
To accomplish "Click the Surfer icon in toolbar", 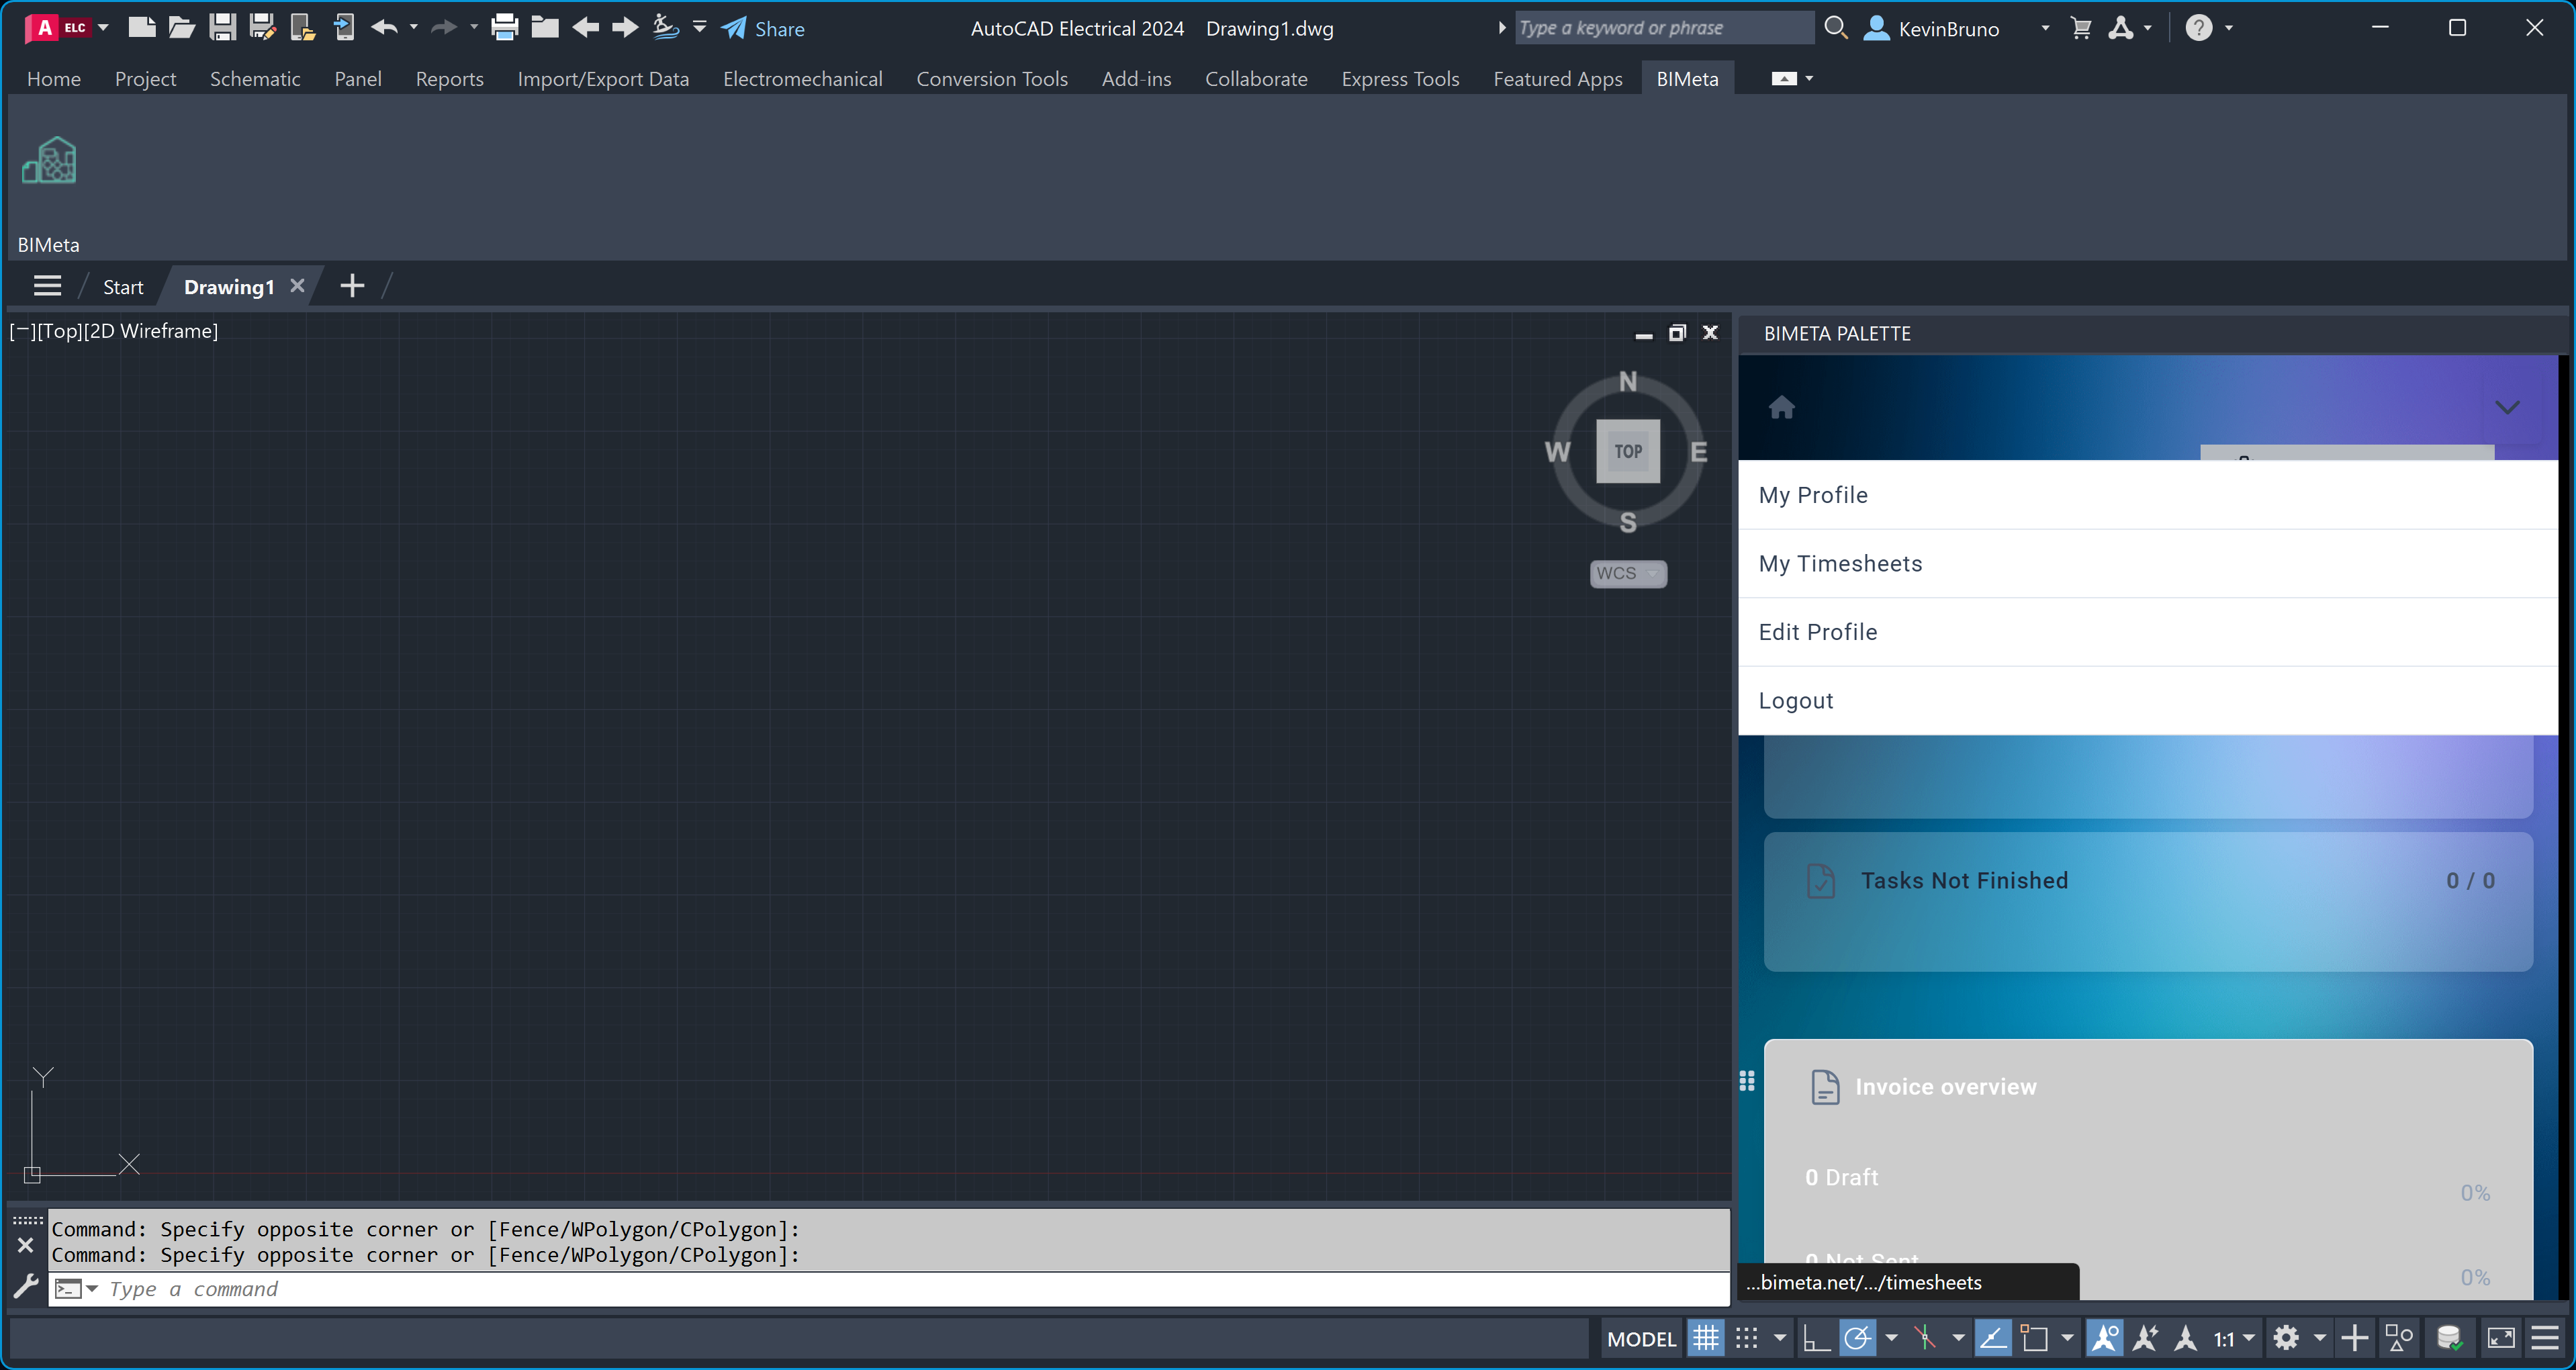I will (x=666, y=28).
